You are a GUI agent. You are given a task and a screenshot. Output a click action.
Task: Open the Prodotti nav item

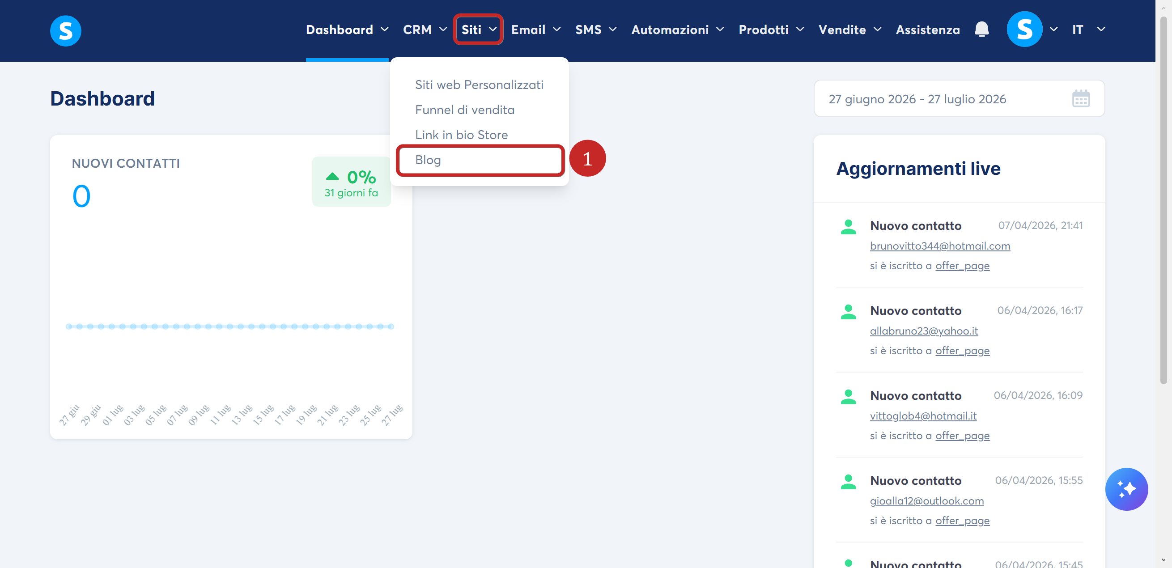pos(764,30)
